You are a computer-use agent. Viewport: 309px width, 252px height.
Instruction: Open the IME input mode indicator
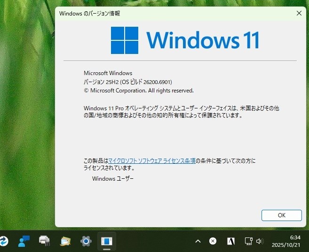(x=231, y=241)
